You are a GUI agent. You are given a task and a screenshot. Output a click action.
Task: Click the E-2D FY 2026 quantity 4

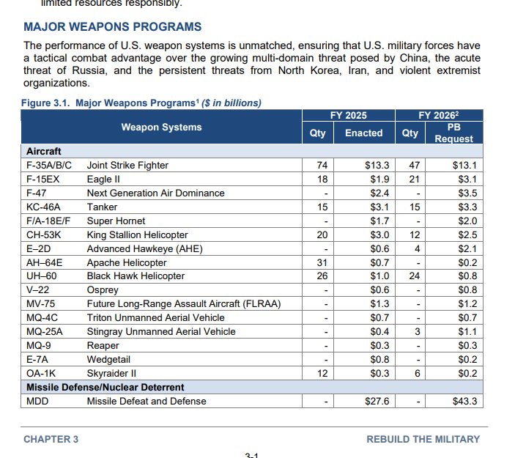click(x=417, y=248)
